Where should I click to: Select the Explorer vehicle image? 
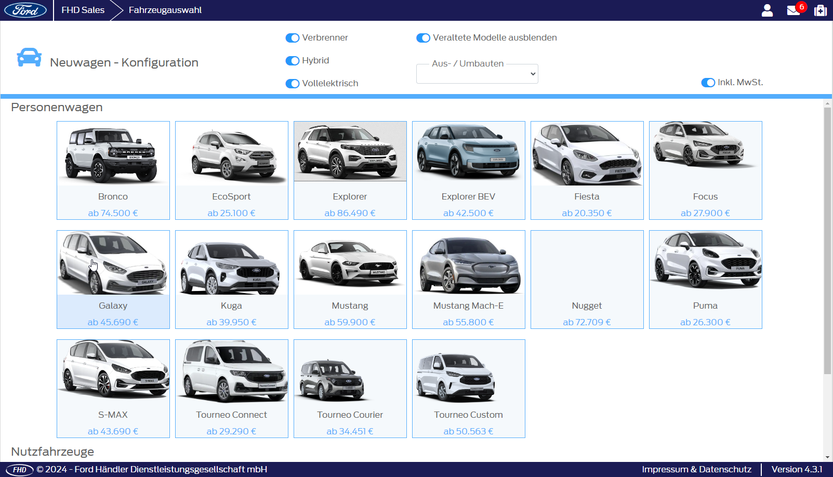click(x=350, y=152)
